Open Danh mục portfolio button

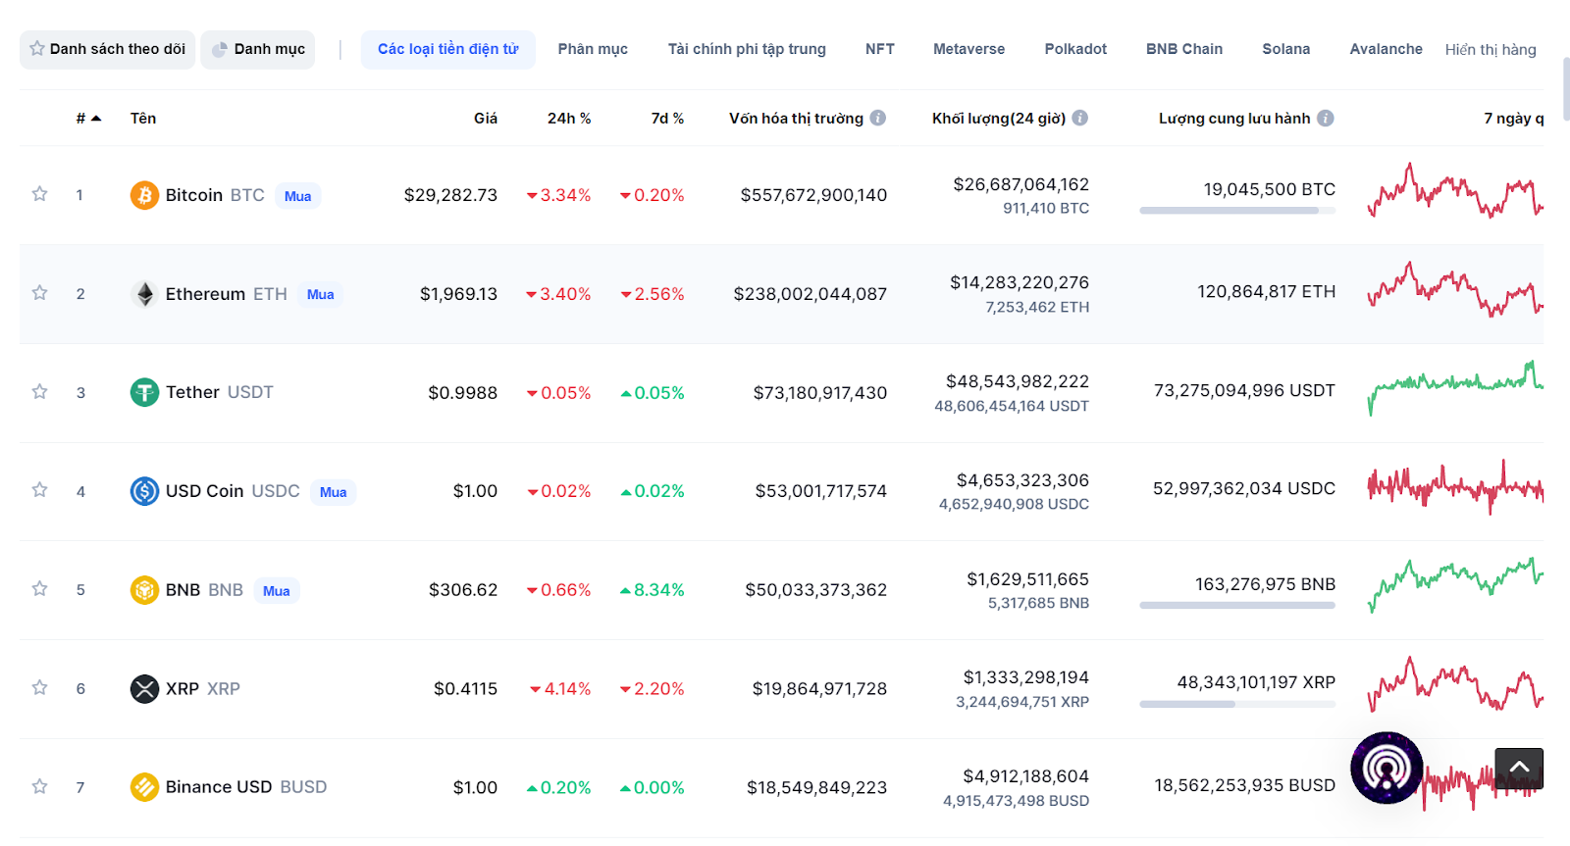(x=258, y=49)
